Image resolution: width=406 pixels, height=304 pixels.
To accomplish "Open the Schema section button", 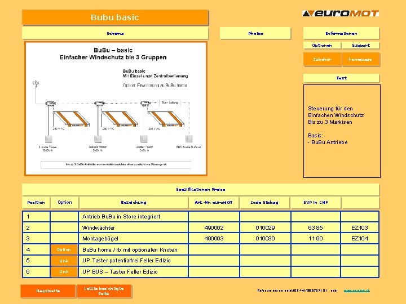I will point(115,33).
